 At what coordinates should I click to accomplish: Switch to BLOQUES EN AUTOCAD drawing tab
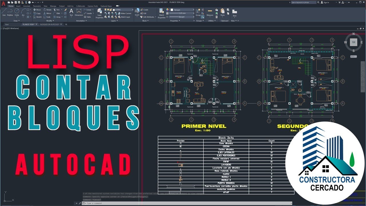[50, 24]
